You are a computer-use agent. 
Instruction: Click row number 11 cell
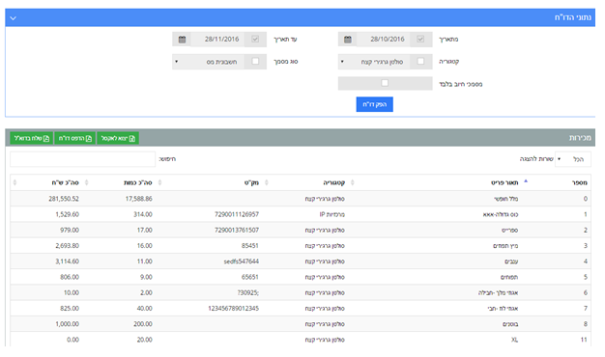[x=584, y=340]
